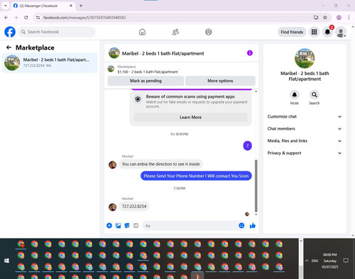355x279 pixels.
Task: Click the purple question mark message bubble
Action: [247, 146]
